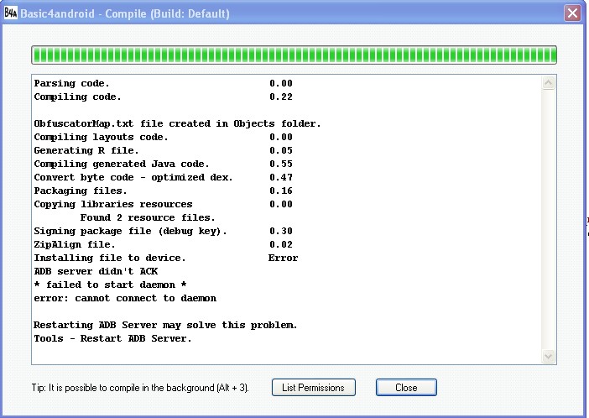
Task: Close the Compile dialog with the red X
Action: (572, 13)
